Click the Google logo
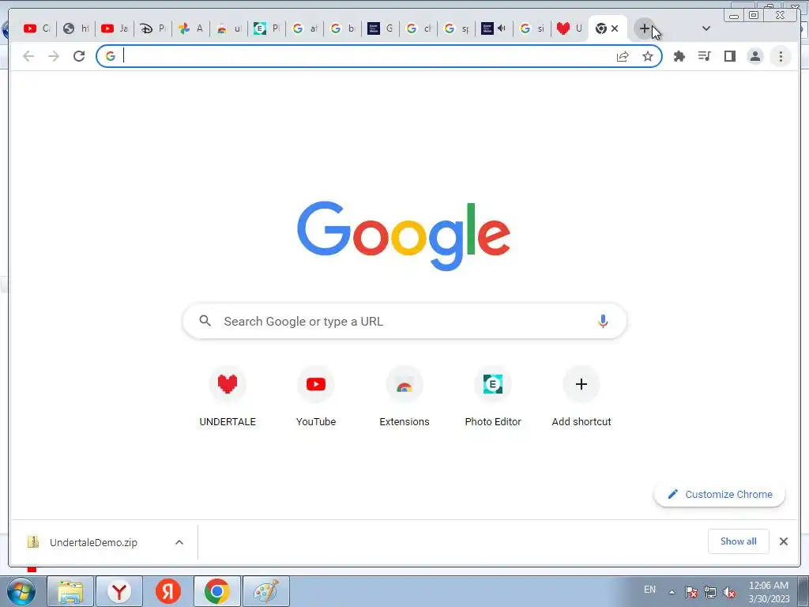The width and height of the screenshot is (809, 607). (x=404, y=236)
